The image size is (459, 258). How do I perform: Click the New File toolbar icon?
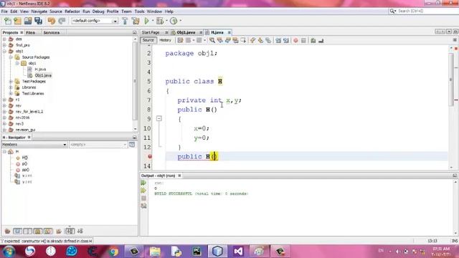coord(8,21)
